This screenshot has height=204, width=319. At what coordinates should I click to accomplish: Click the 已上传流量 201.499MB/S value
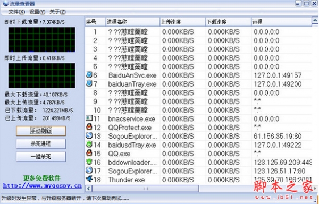point(56,118)
